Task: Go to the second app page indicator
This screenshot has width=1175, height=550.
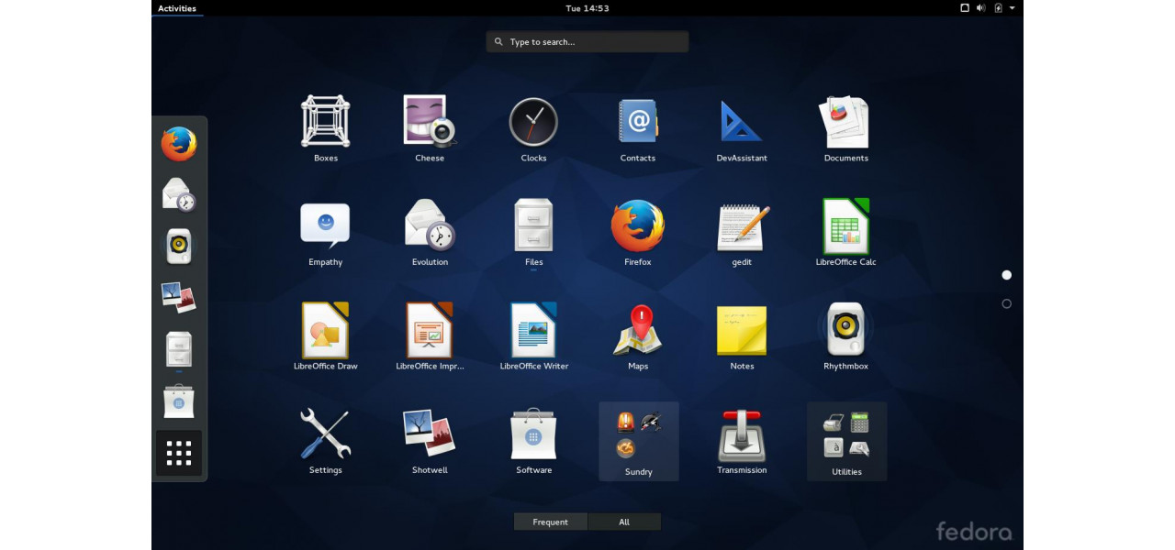Action: (1006, 303)
